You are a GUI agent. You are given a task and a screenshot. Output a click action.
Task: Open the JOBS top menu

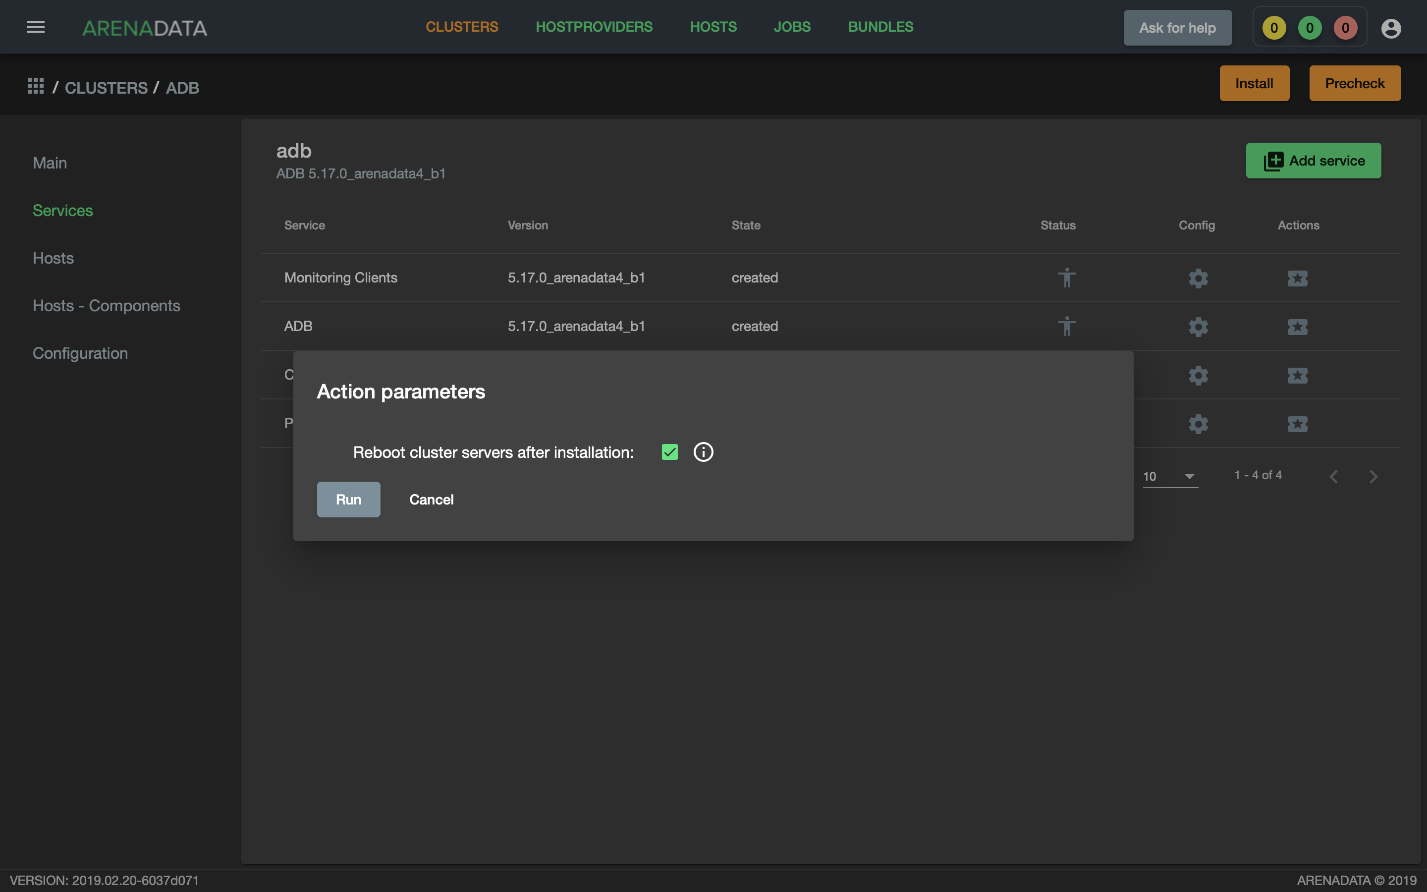click(792, 27)
